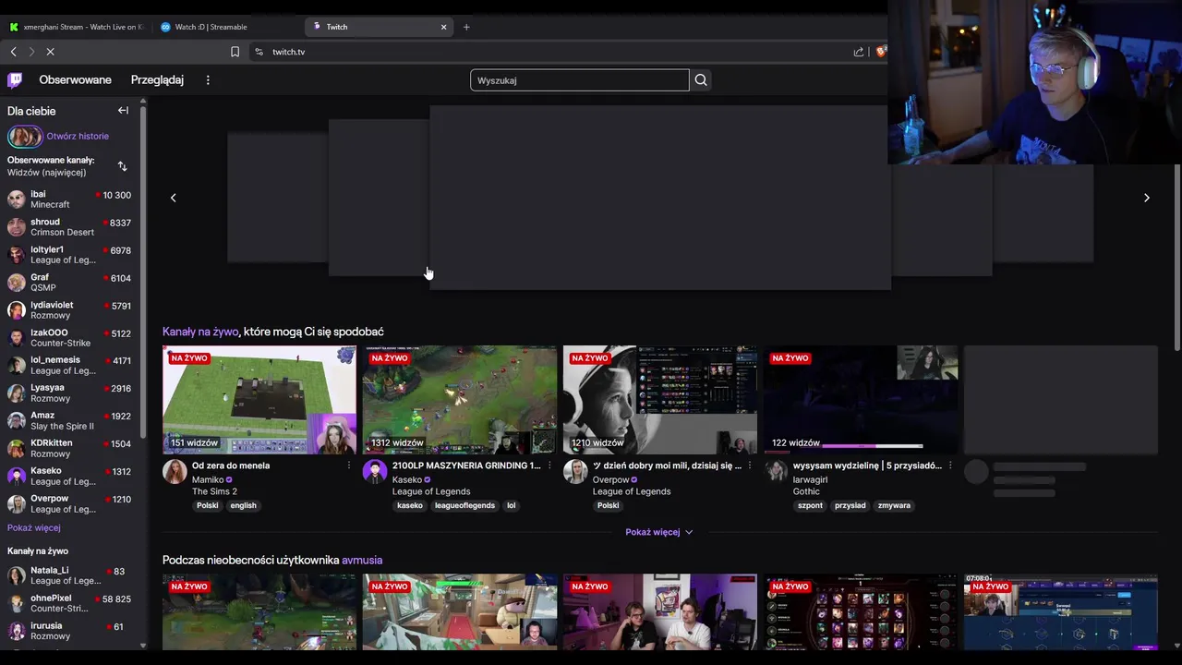Open IzakOOO channel in sidebar

click(70, 338)
